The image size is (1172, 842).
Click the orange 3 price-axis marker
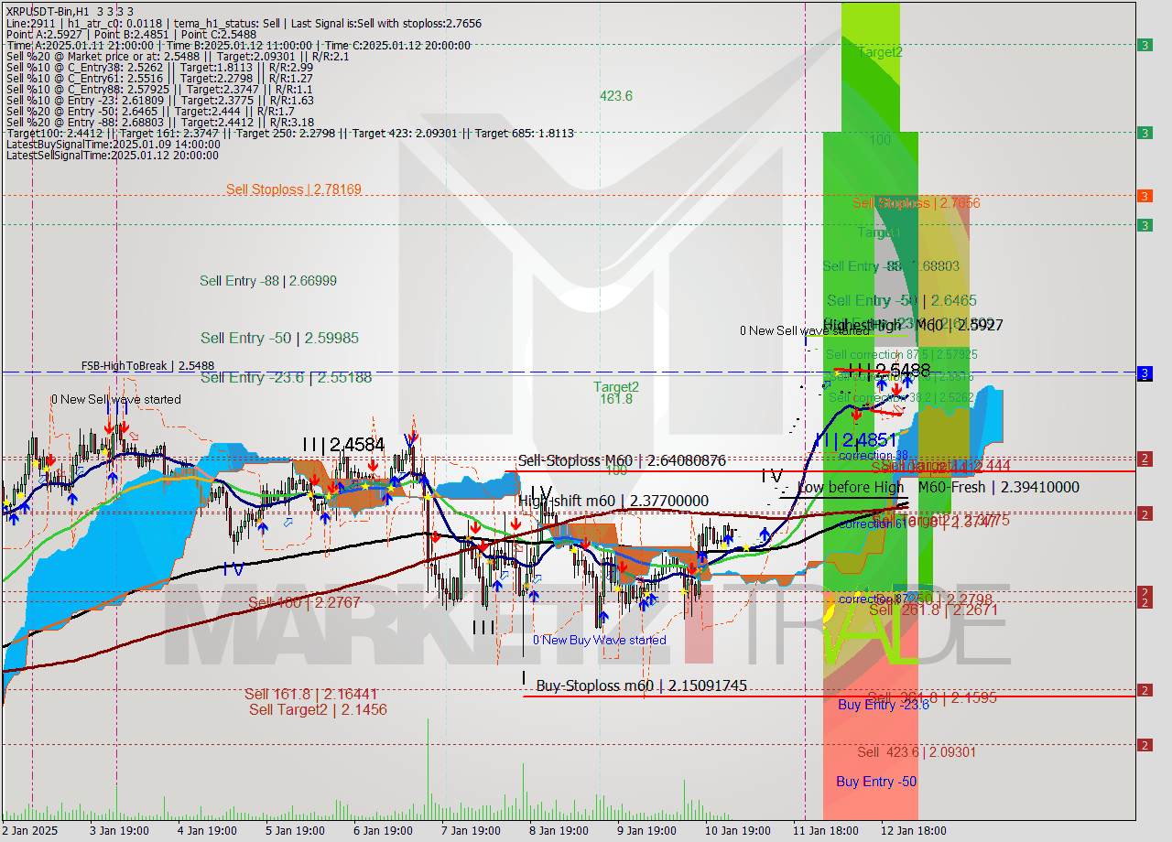point(1145,196)
